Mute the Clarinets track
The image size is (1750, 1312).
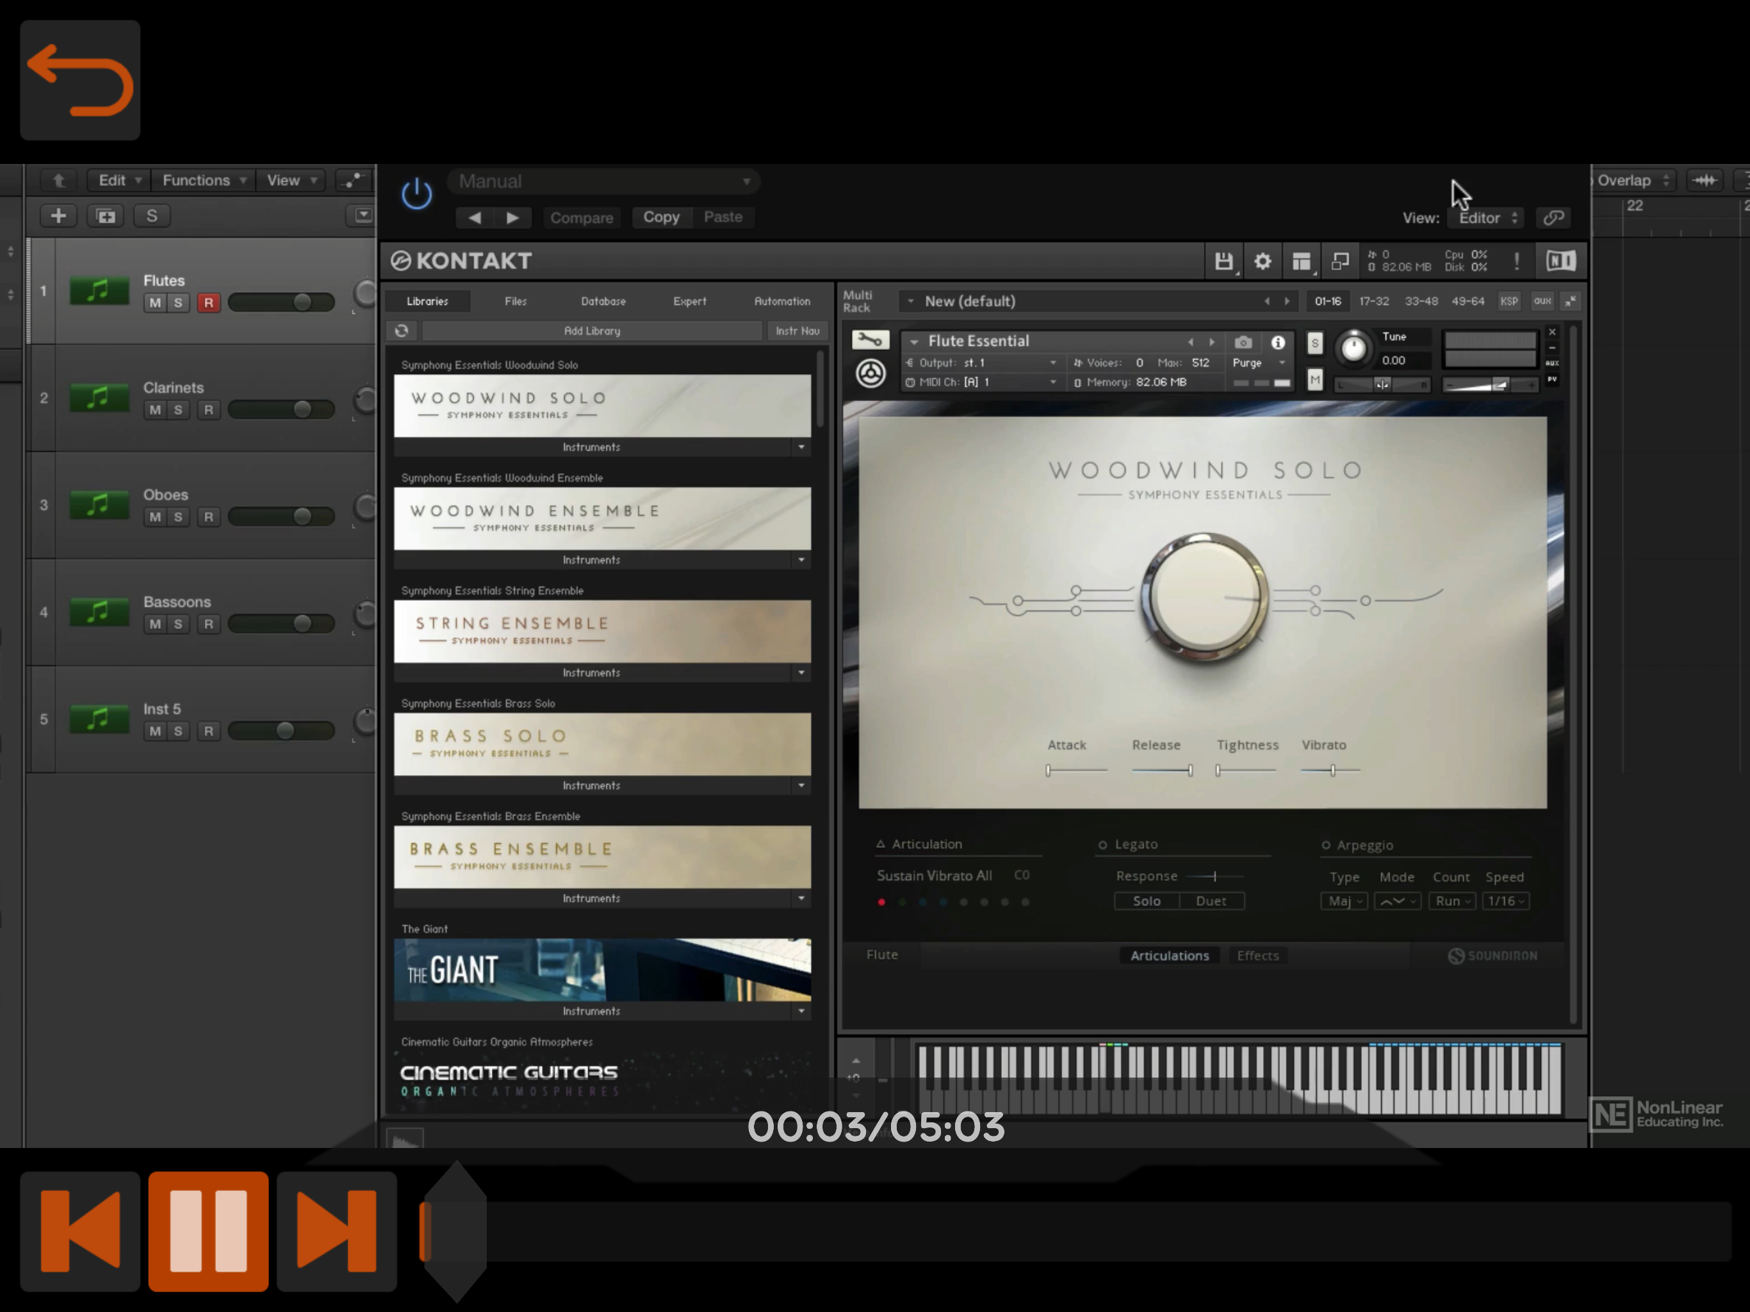pyautogui.click(x=155, y=410)
